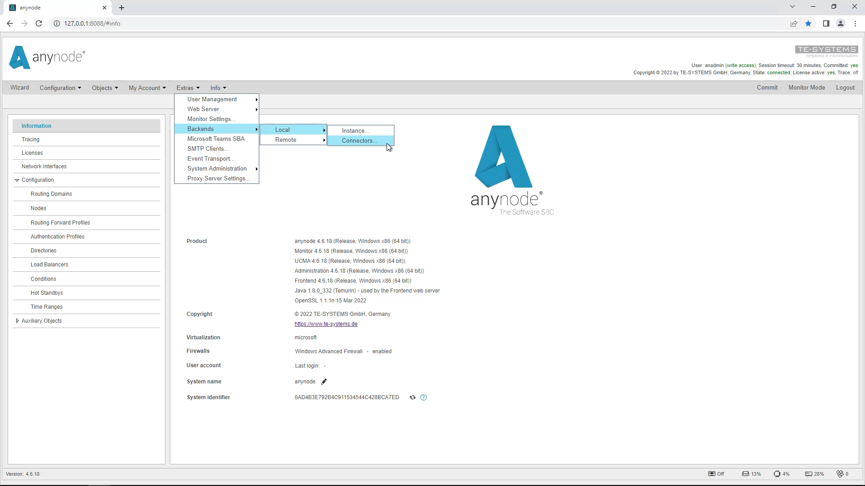Open the browser share icon
This screenshot has height=486, width=865.
pyautogui.click(x=794, y=23)
